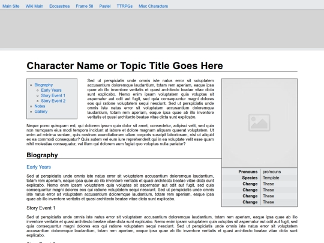Screen dimensions: 324x243
Task: Open Gallery link in contents box
Action: coord(41,112)
